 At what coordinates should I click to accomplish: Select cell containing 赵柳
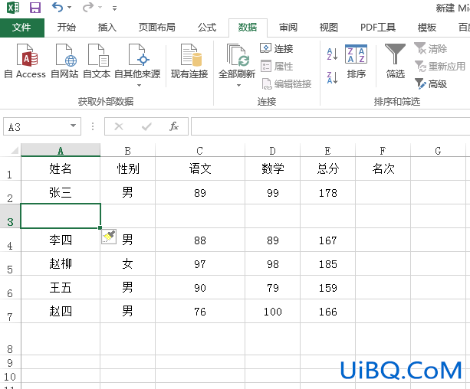point(61,263)
